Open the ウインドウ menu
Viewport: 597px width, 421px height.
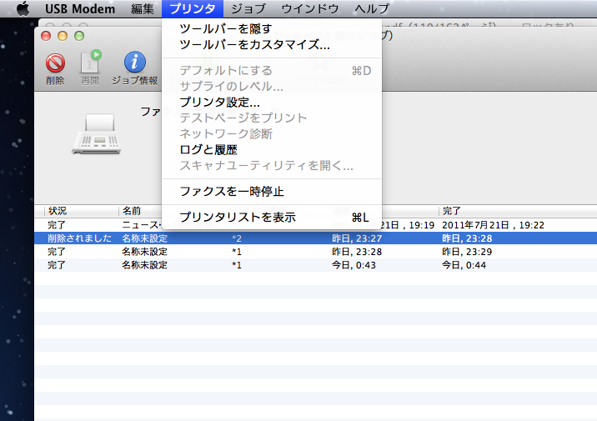coord(309,8)
